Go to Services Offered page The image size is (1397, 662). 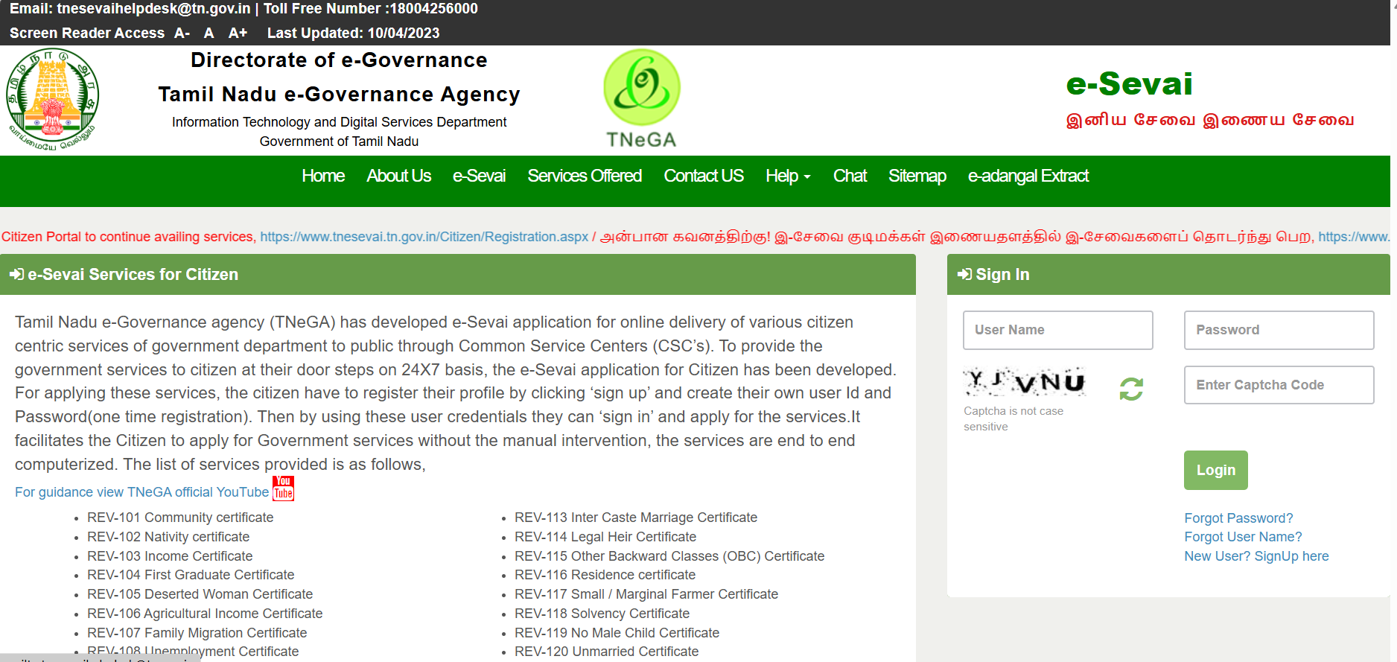[x=584, y=176]
